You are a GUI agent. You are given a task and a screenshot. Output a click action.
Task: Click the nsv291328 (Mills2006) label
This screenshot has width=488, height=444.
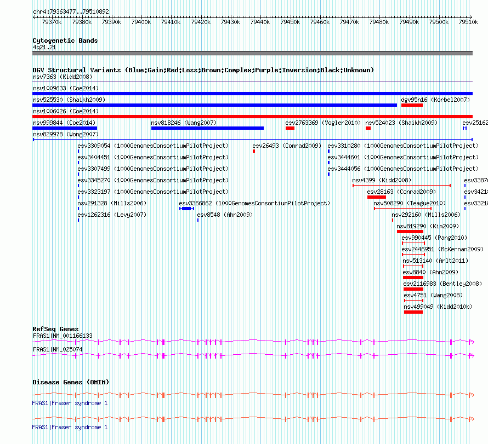pos(112,203)
